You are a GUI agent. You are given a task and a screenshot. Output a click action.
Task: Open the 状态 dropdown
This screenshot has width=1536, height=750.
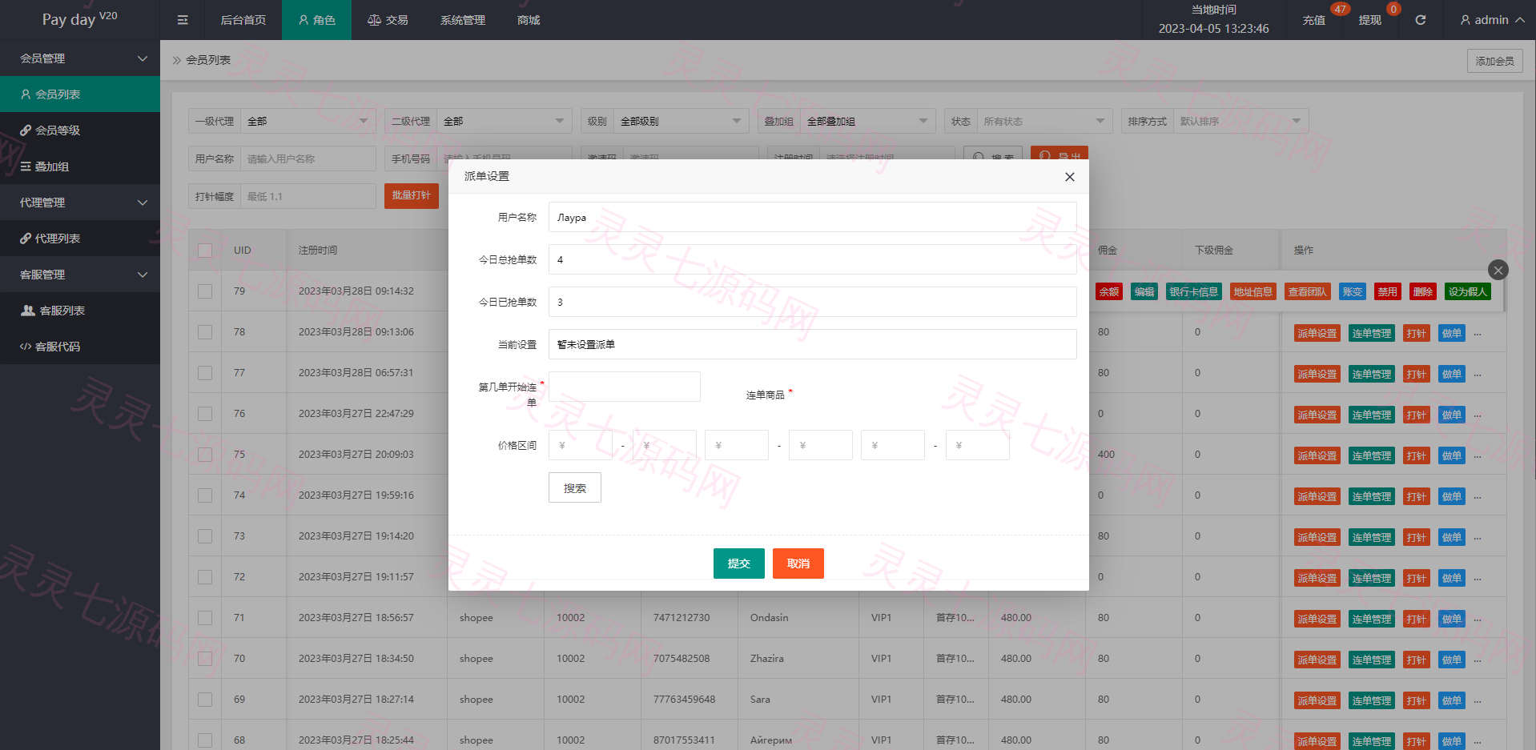point(1045,122)
